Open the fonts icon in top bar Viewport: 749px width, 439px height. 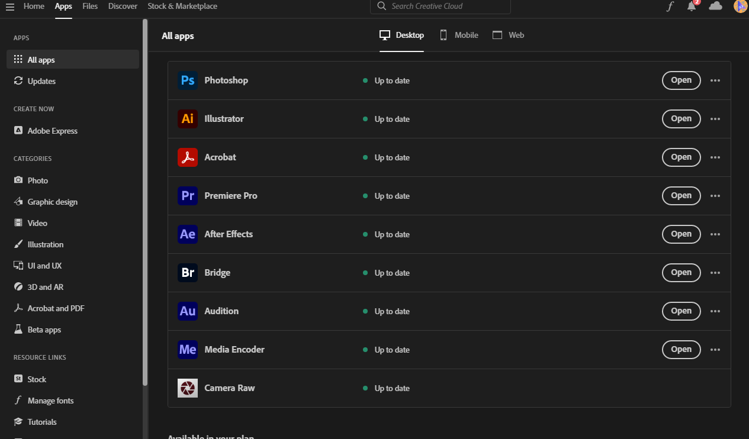(x=670, y=7)
